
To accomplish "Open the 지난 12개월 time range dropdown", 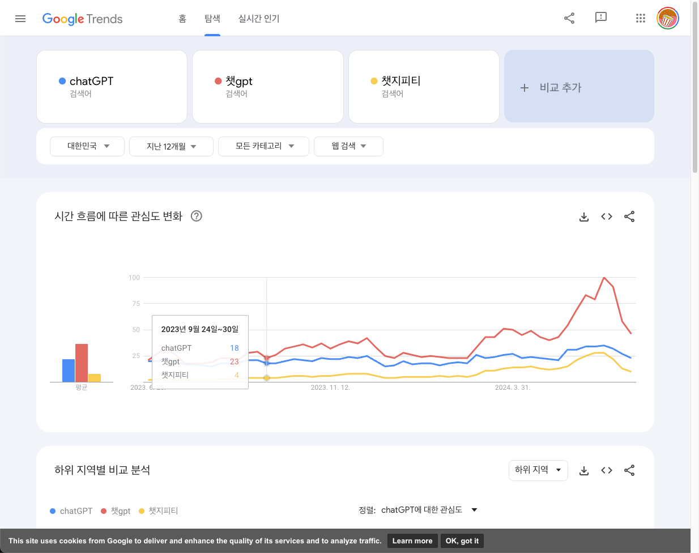I will 171,146.
